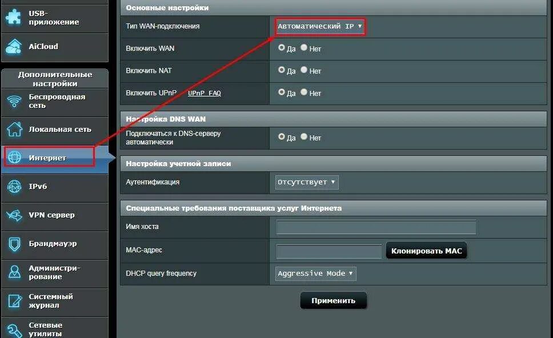Viewport: 553px width, 338px height.
Task: Click the firewall shield icon
Action: tap(14, 244)
